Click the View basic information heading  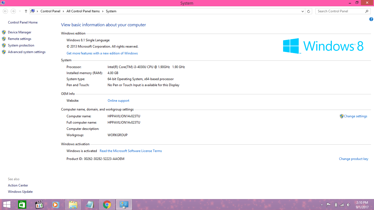pyautogui.click(x=103, y=25)
